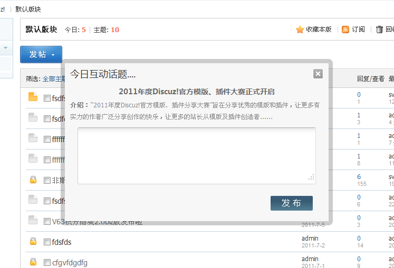Click the 介绍 description paragraph in dialog
394x268 pixels.
click(x=195, y=111)
